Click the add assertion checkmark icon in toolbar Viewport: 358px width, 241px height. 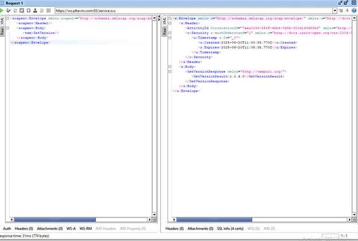[x=9, y=10]
